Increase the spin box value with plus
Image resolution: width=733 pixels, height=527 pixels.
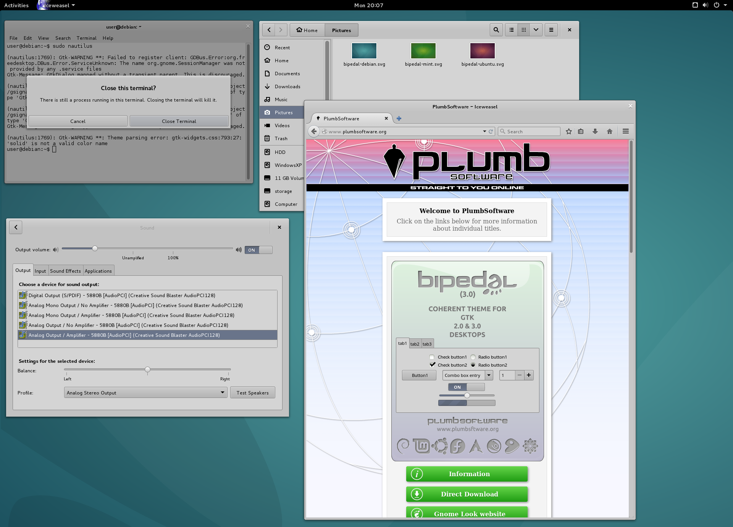(x=529, y=375)
